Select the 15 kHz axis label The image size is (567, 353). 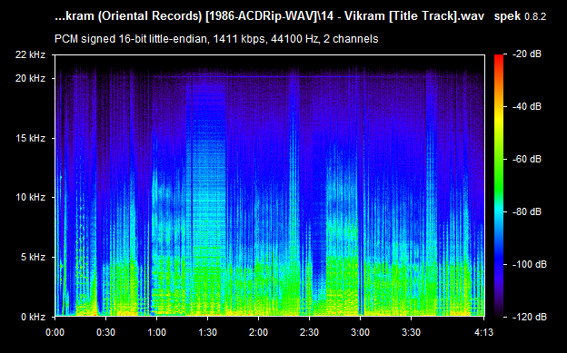[30, 138]
